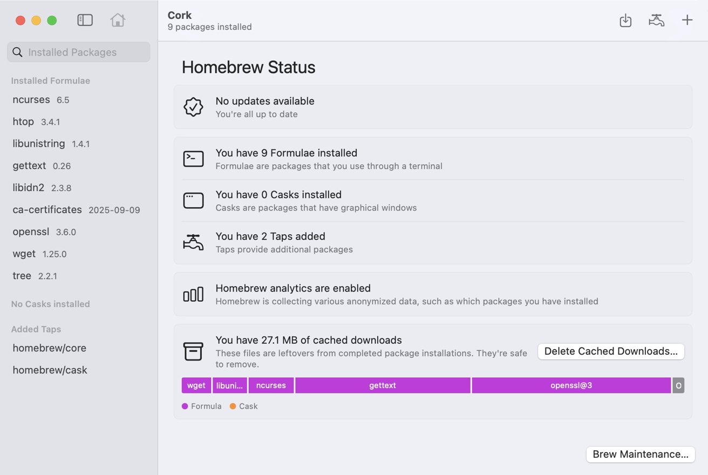The height and width of the screenshot is (475, 708).
Task: Click the openssl@3 segment in the cache bar
Action: (570, 385)
